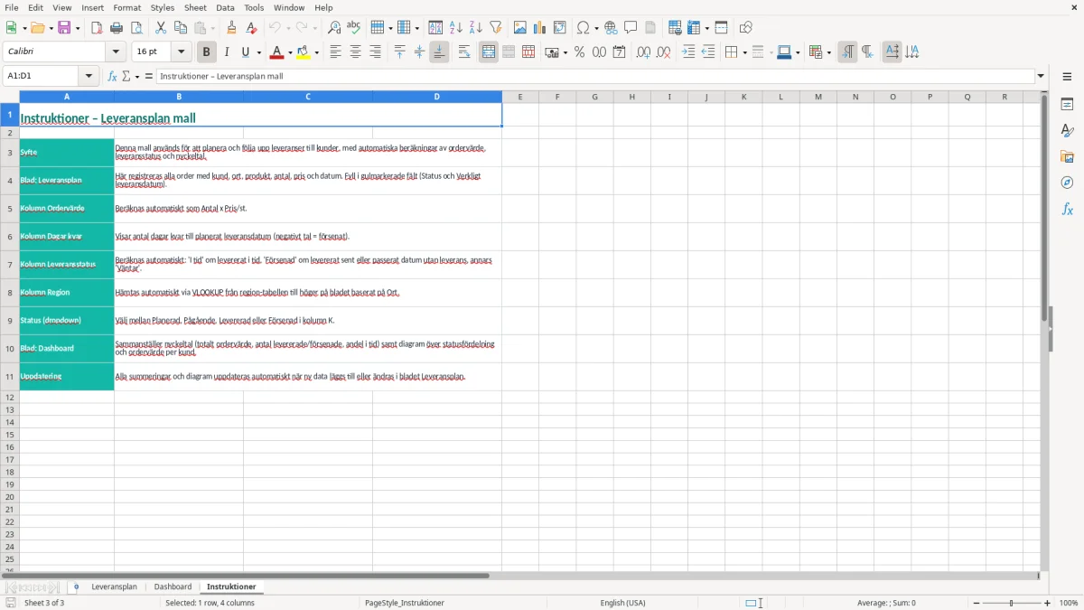
Task: Click the 100% zoom level
Action: click(x=1069, y=603)
